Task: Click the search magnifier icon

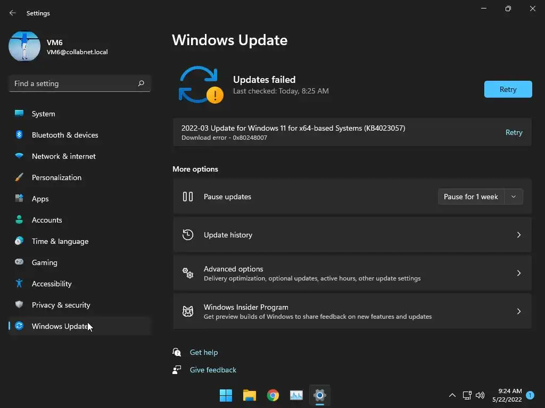Action: click(141, 83)
